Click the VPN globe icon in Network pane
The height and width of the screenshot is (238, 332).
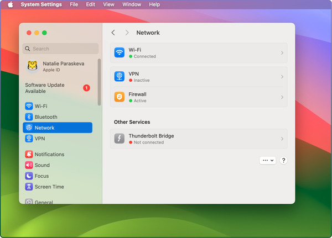click(x=120, y=76)
